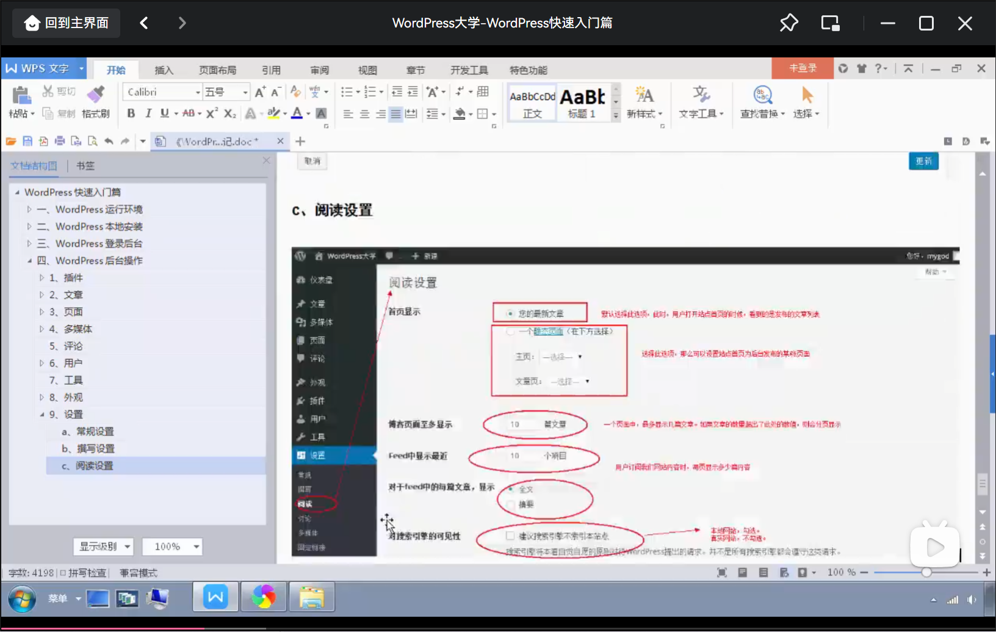Click the Undo arrow

(109, 142)
